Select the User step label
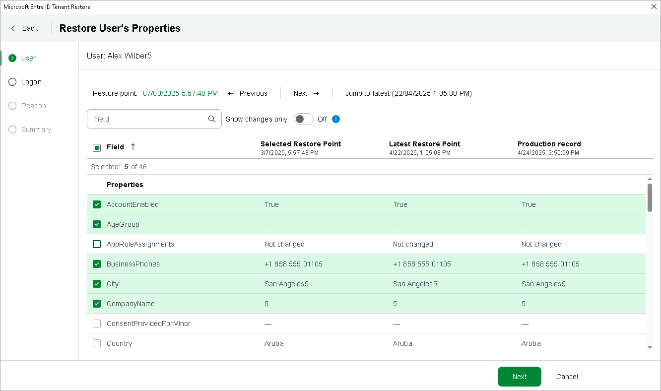The image size is (661, 391). [28, 58]
